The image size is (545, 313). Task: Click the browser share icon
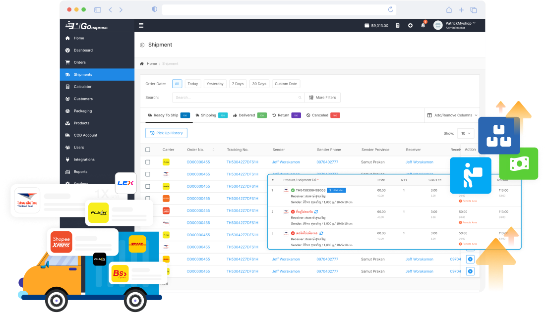(449, 10)
